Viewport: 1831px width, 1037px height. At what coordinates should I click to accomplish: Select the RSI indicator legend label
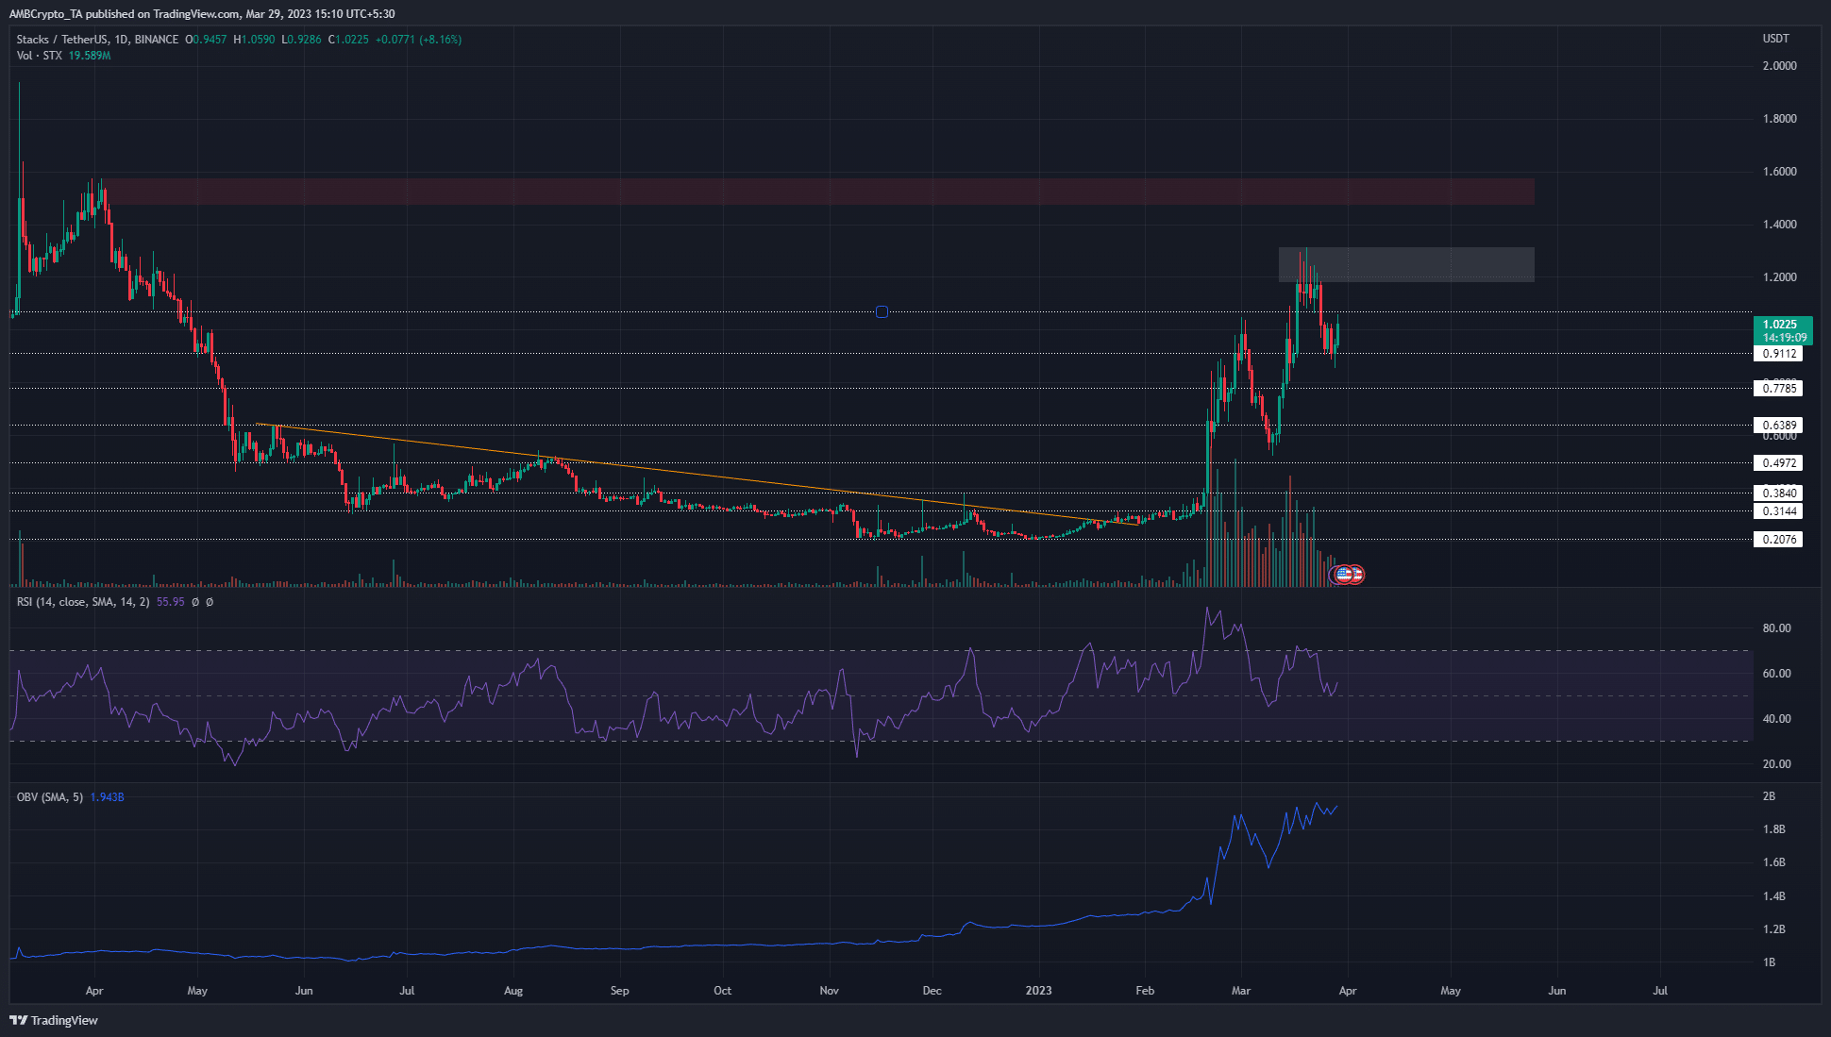82,602
